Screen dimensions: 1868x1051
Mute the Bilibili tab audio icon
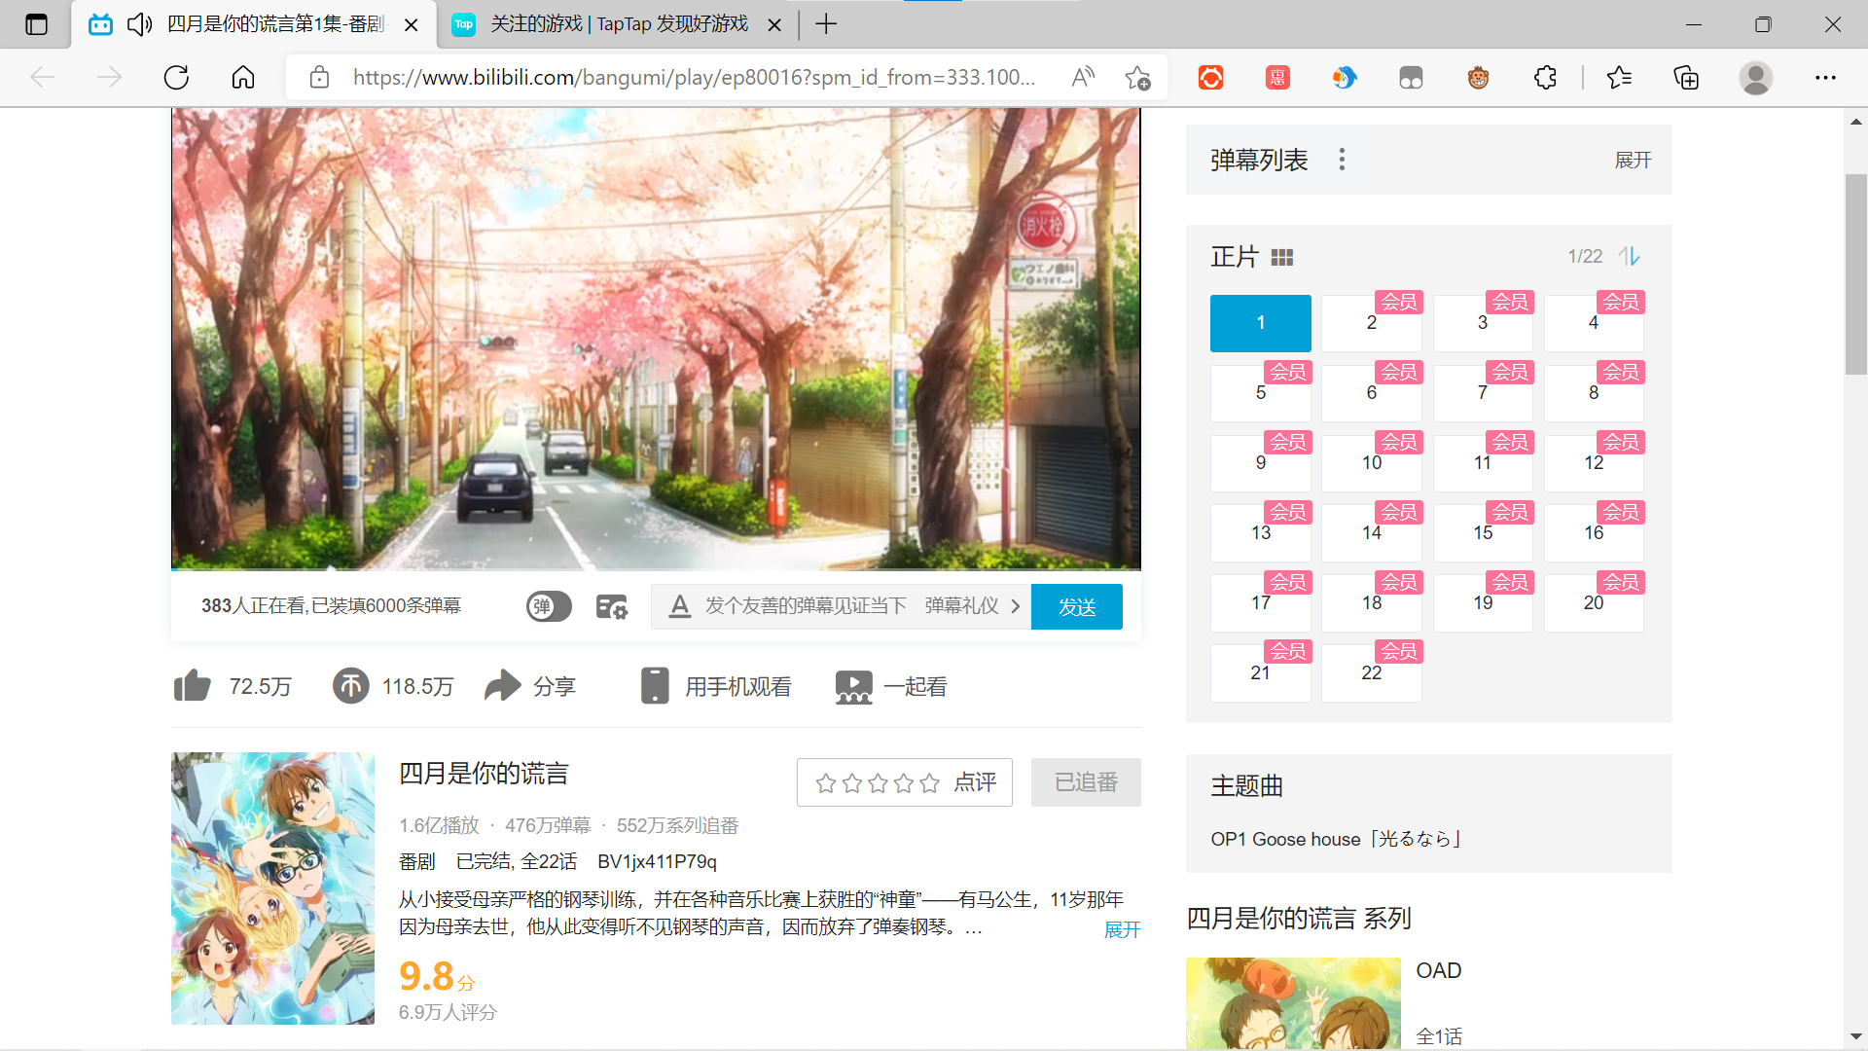coord(139,24)
